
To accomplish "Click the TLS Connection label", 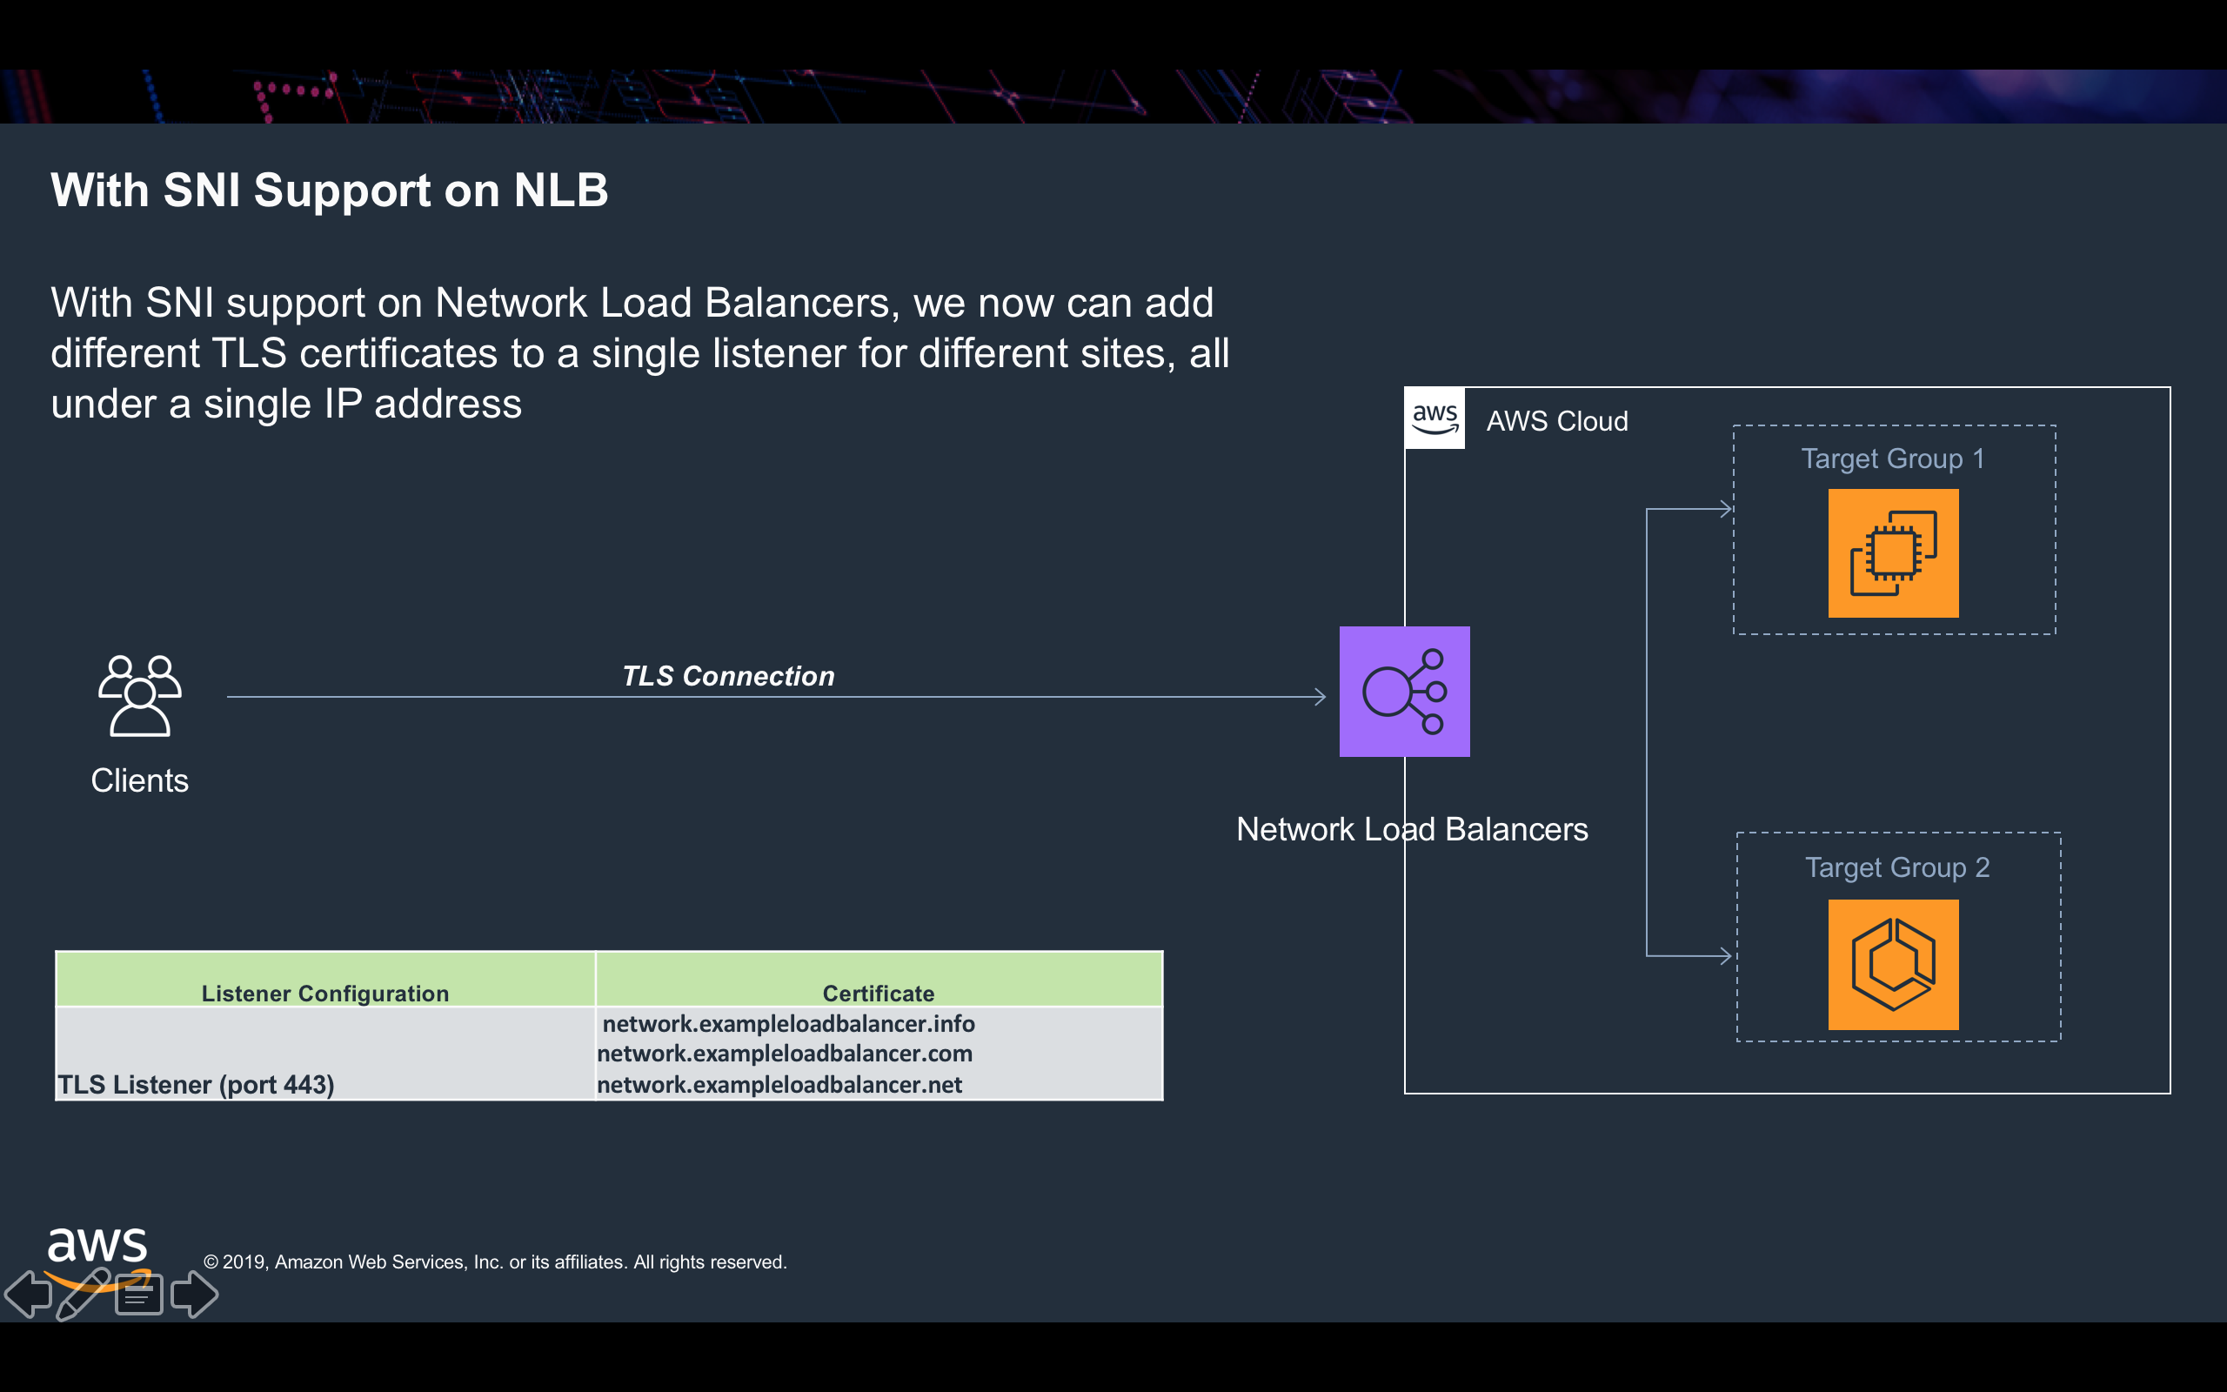I will click(x=728, y=676).
